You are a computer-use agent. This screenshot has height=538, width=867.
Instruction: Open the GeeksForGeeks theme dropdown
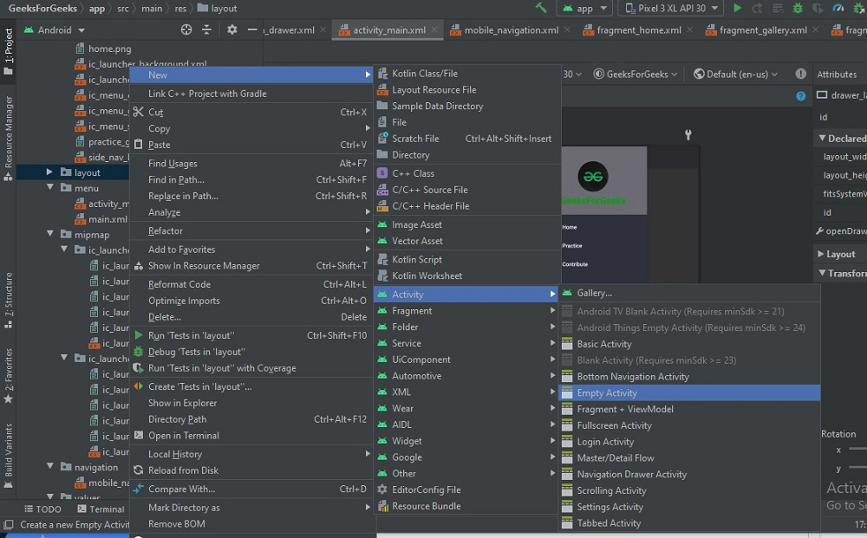point(636,74)
